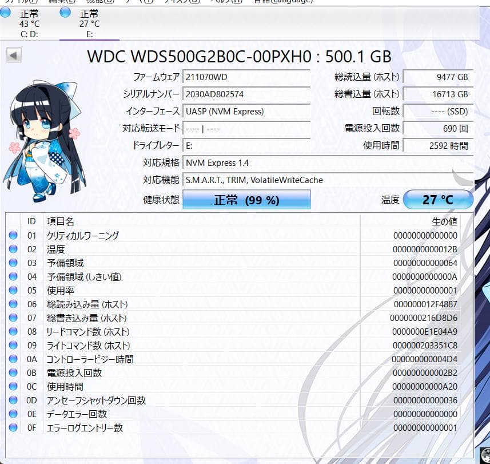Viewport: 490px width, 464px height.
Task: Select the ライトコマンド数 (ホスト) row
Action: tap(233, 346)
